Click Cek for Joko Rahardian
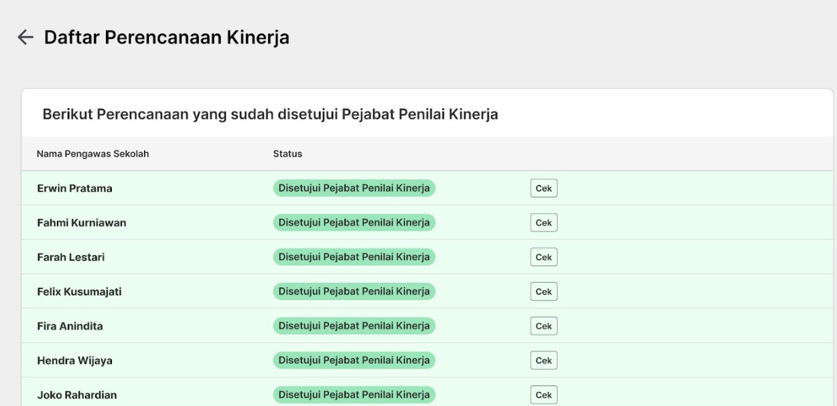Image resolution: width=837 pixels, height=406 pixels. pos(543,395)
